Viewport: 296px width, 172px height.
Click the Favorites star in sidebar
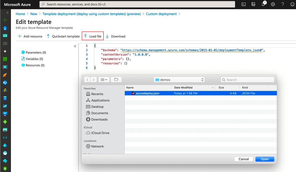pos(5,51)
